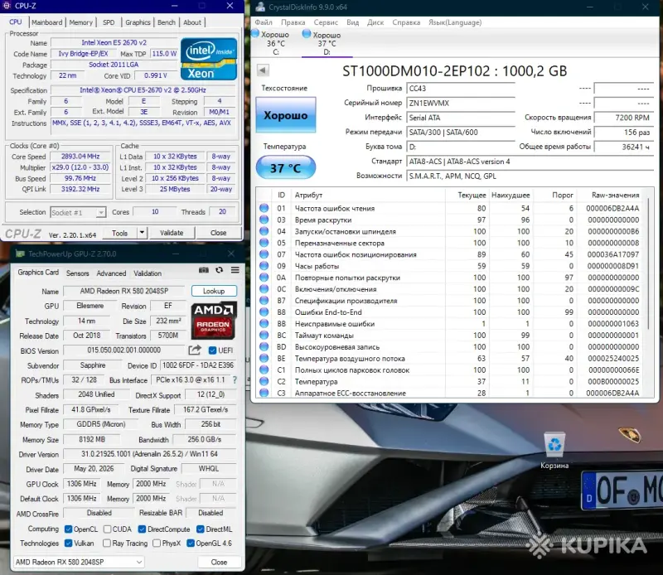Click the Close button in CPU-Z
Screen dimensions: 663x575
218,233
